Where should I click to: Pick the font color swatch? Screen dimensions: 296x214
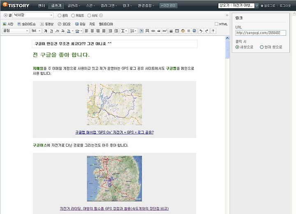click(x=69, y=31)
